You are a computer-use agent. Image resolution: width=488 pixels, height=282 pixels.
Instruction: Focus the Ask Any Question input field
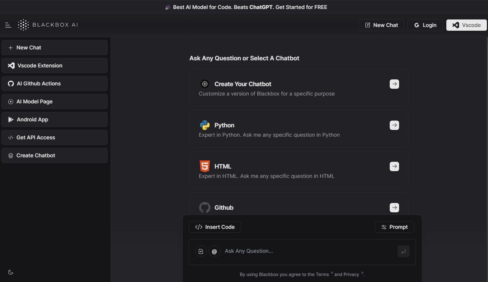(309, 251)
